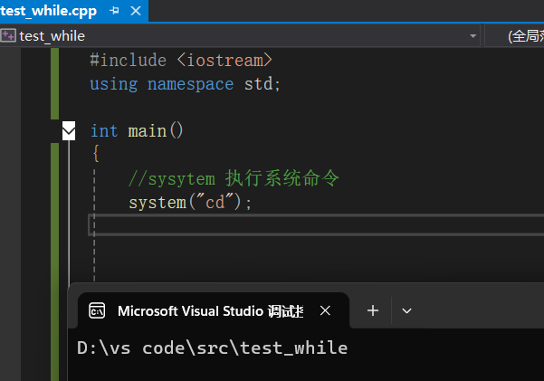The height and width of the screenshot is (381, 544).
Task: Click the D:\vs code\src\test_while output
Action: 212,348
